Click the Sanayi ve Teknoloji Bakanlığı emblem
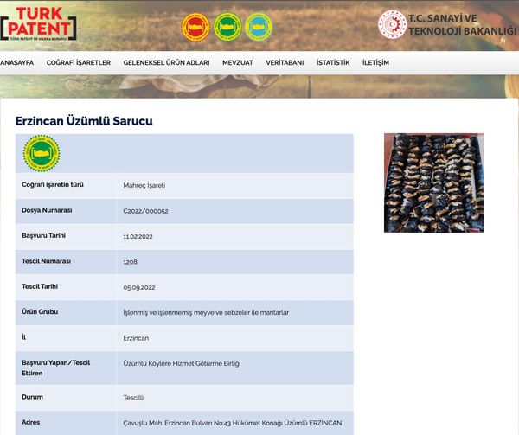Viewport: 519px width, 435px height. pos(392,24)
